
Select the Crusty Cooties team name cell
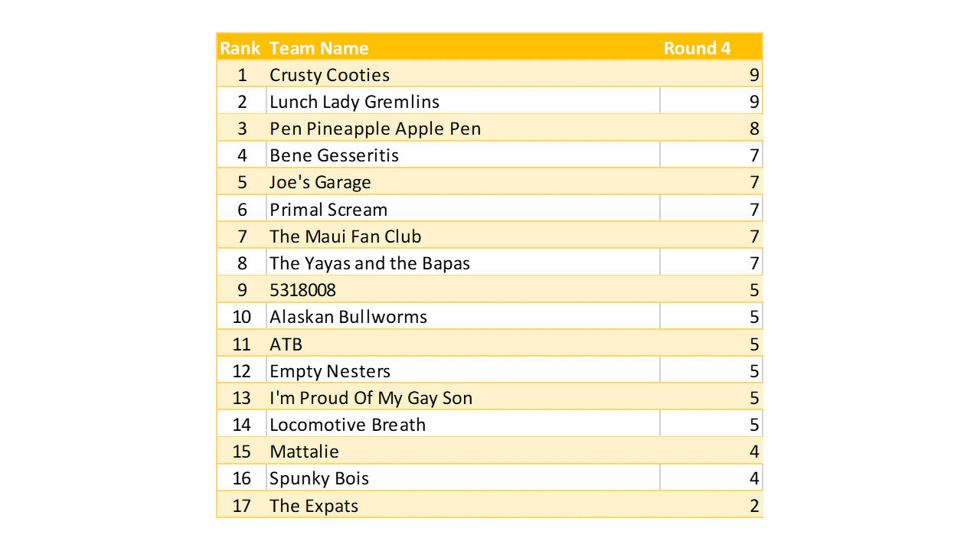coord(330,75)
